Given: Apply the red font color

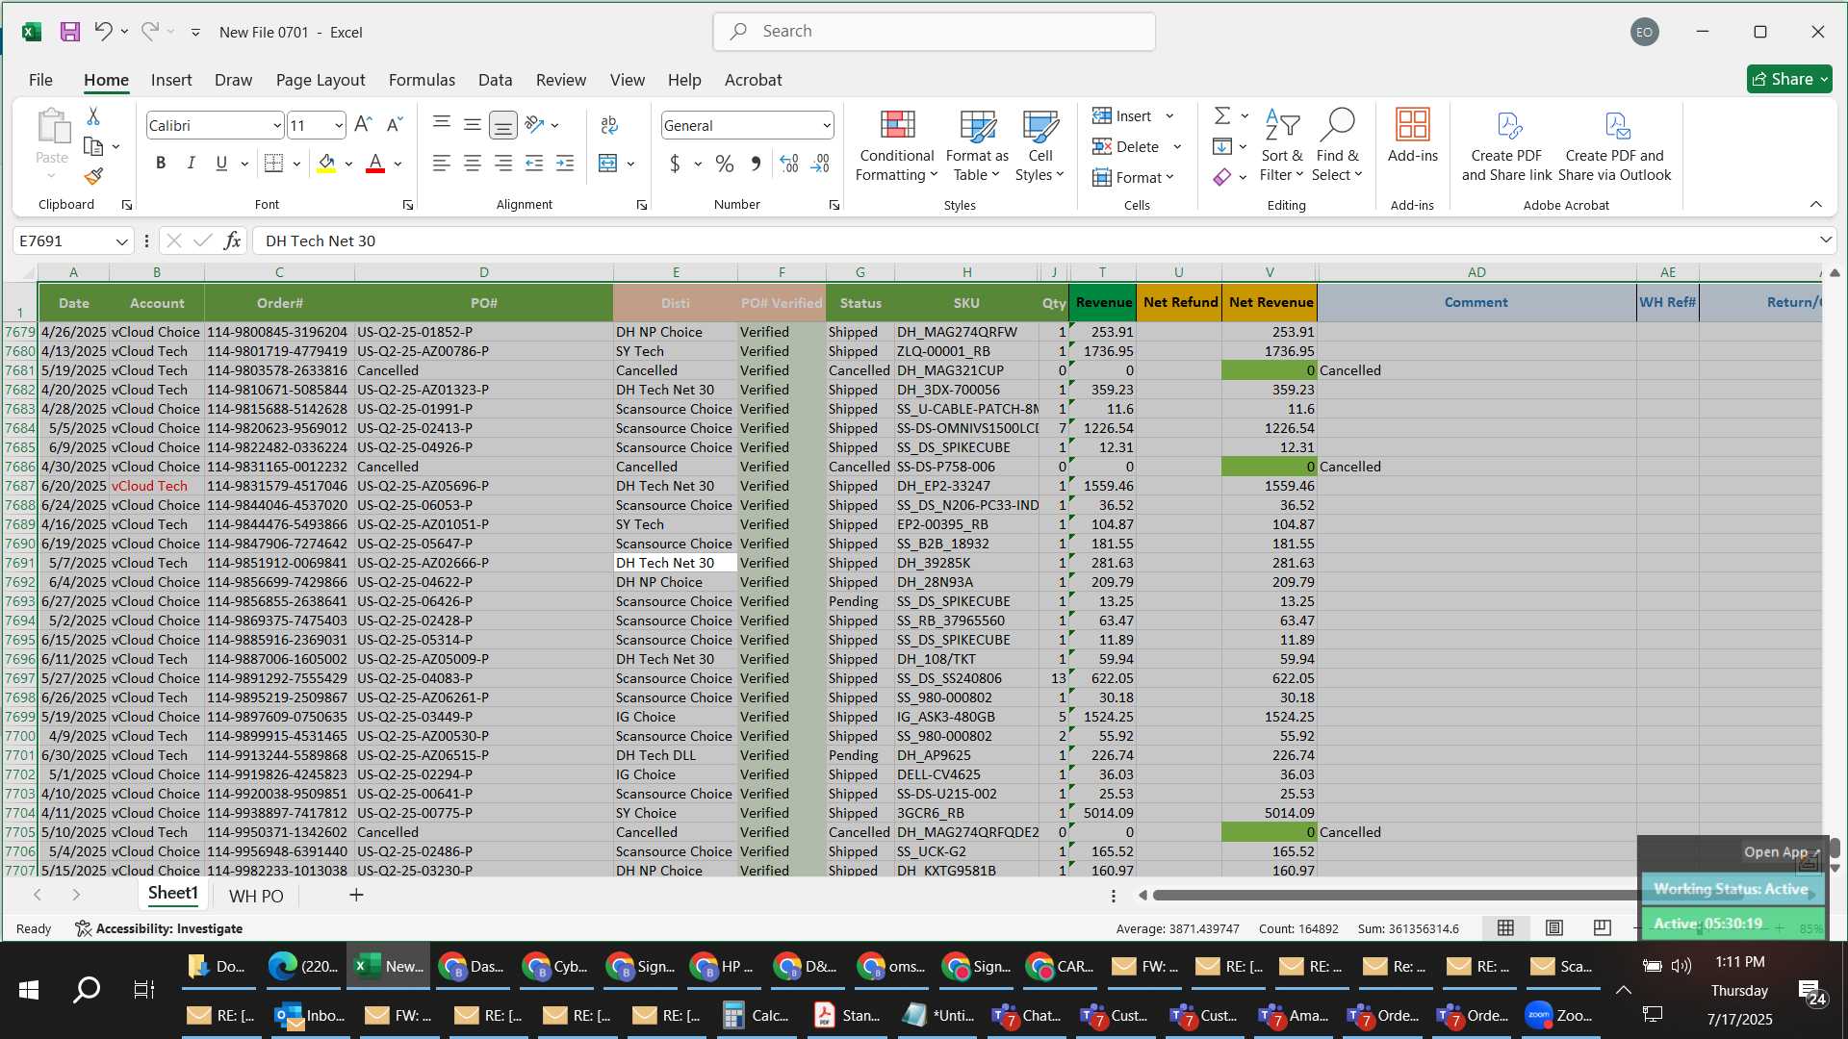Looking at the screenshot, I should point(375,164).
